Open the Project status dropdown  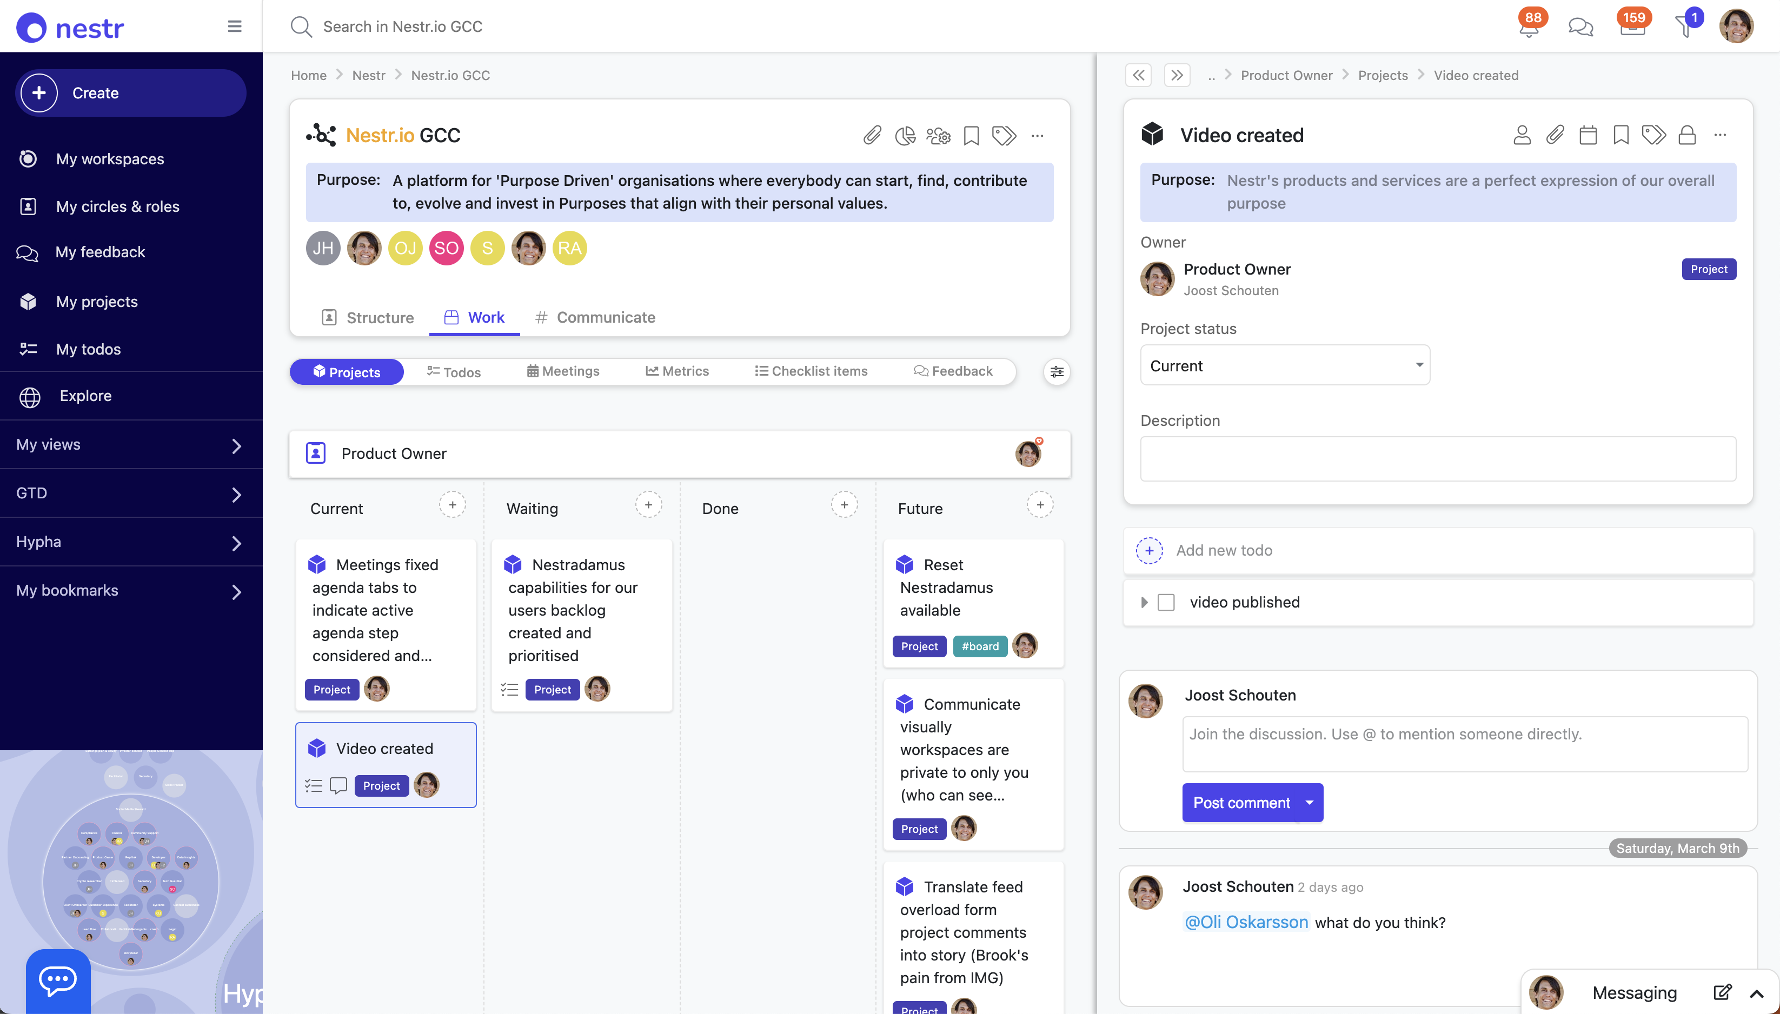click(1285, 365)
